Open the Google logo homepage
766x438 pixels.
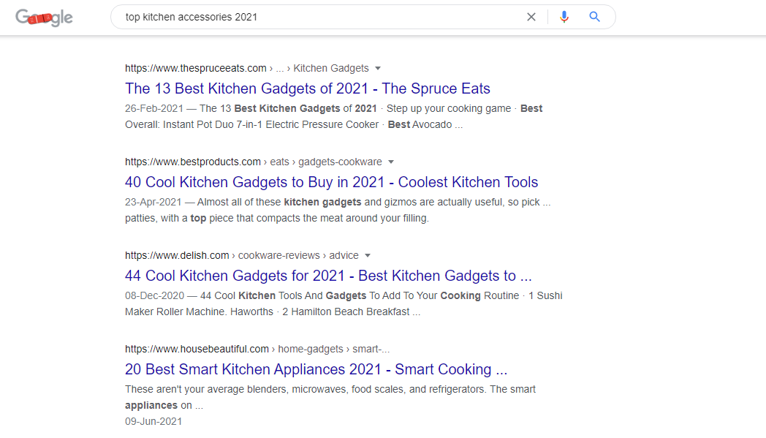point(44,18)
